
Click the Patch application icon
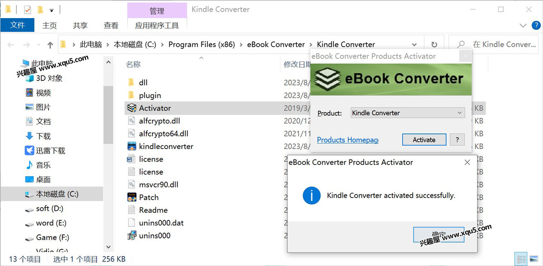tap(132, 197)
